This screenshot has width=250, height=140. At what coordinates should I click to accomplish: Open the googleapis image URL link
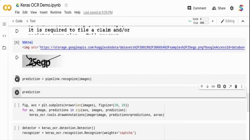[x=142, y=47]
